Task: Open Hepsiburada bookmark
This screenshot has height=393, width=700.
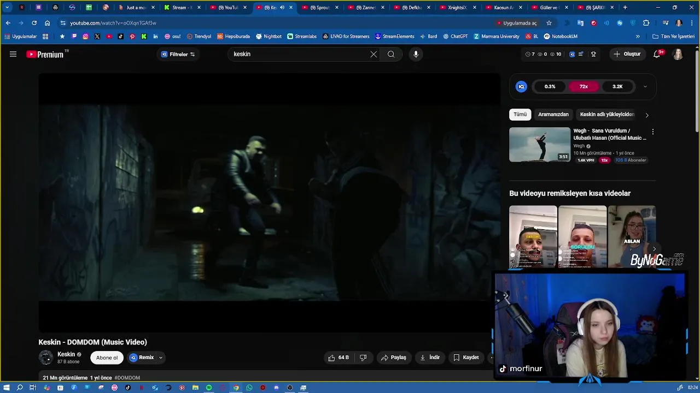Action: click(234, 37)
